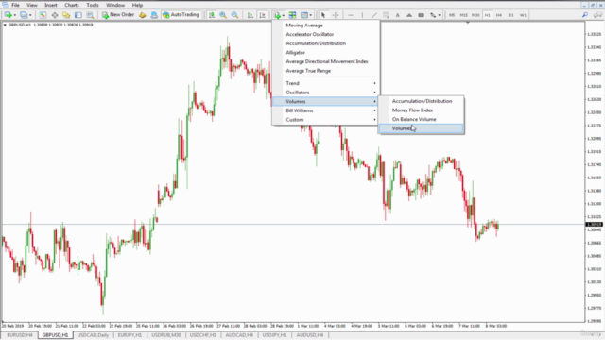
Task: Select the text 'A' tool
Action: pyautogui.click(x=397, y=15)
